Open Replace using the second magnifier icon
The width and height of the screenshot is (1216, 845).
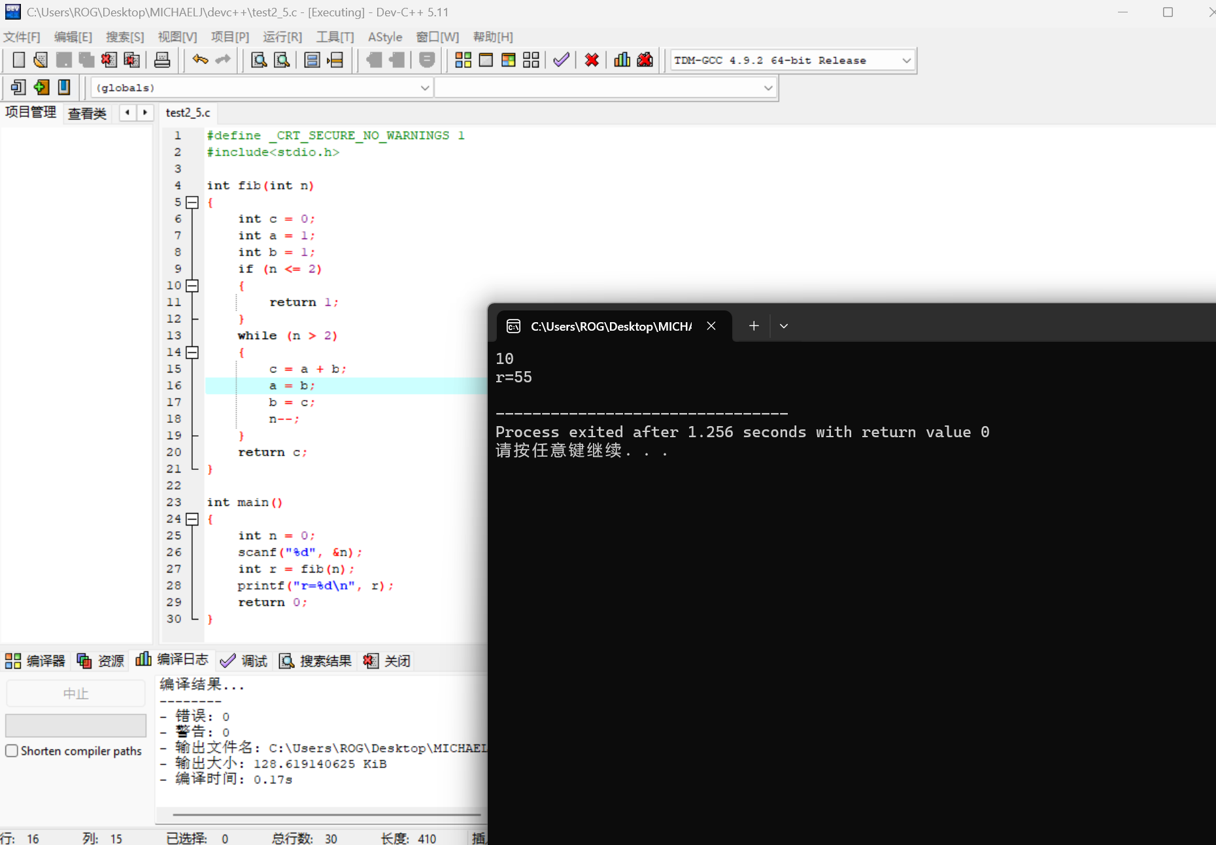[282, 60]
